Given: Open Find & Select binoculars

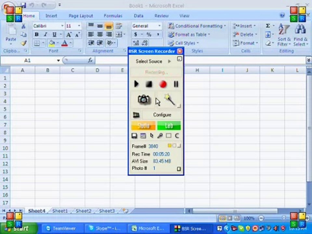Looking at the screenshot, I should [300, 35].
